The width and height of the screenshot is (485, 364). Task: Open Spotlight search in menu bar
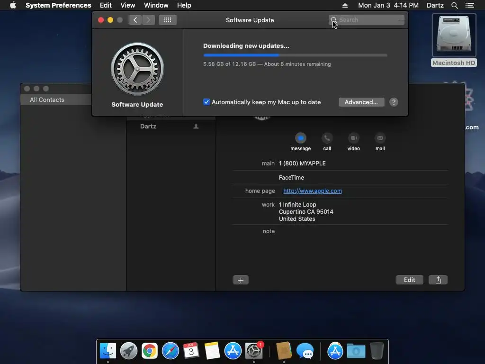[454, 5]
